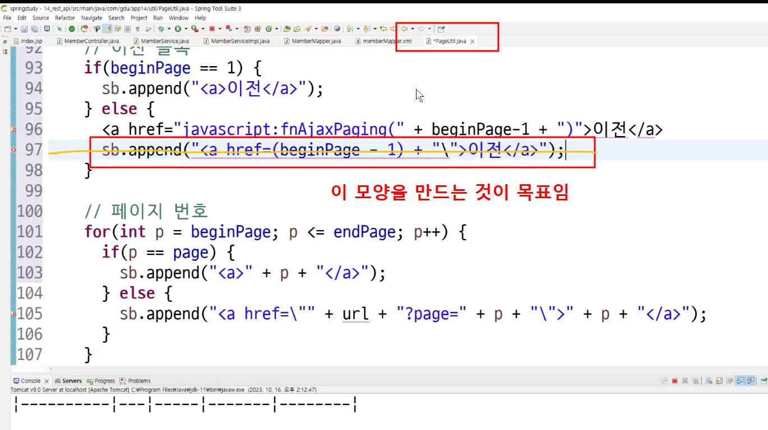Click the green Boot Dashboard power icon
The width and height of the screenshot is (768, 430).
click(x=72, y=29)
